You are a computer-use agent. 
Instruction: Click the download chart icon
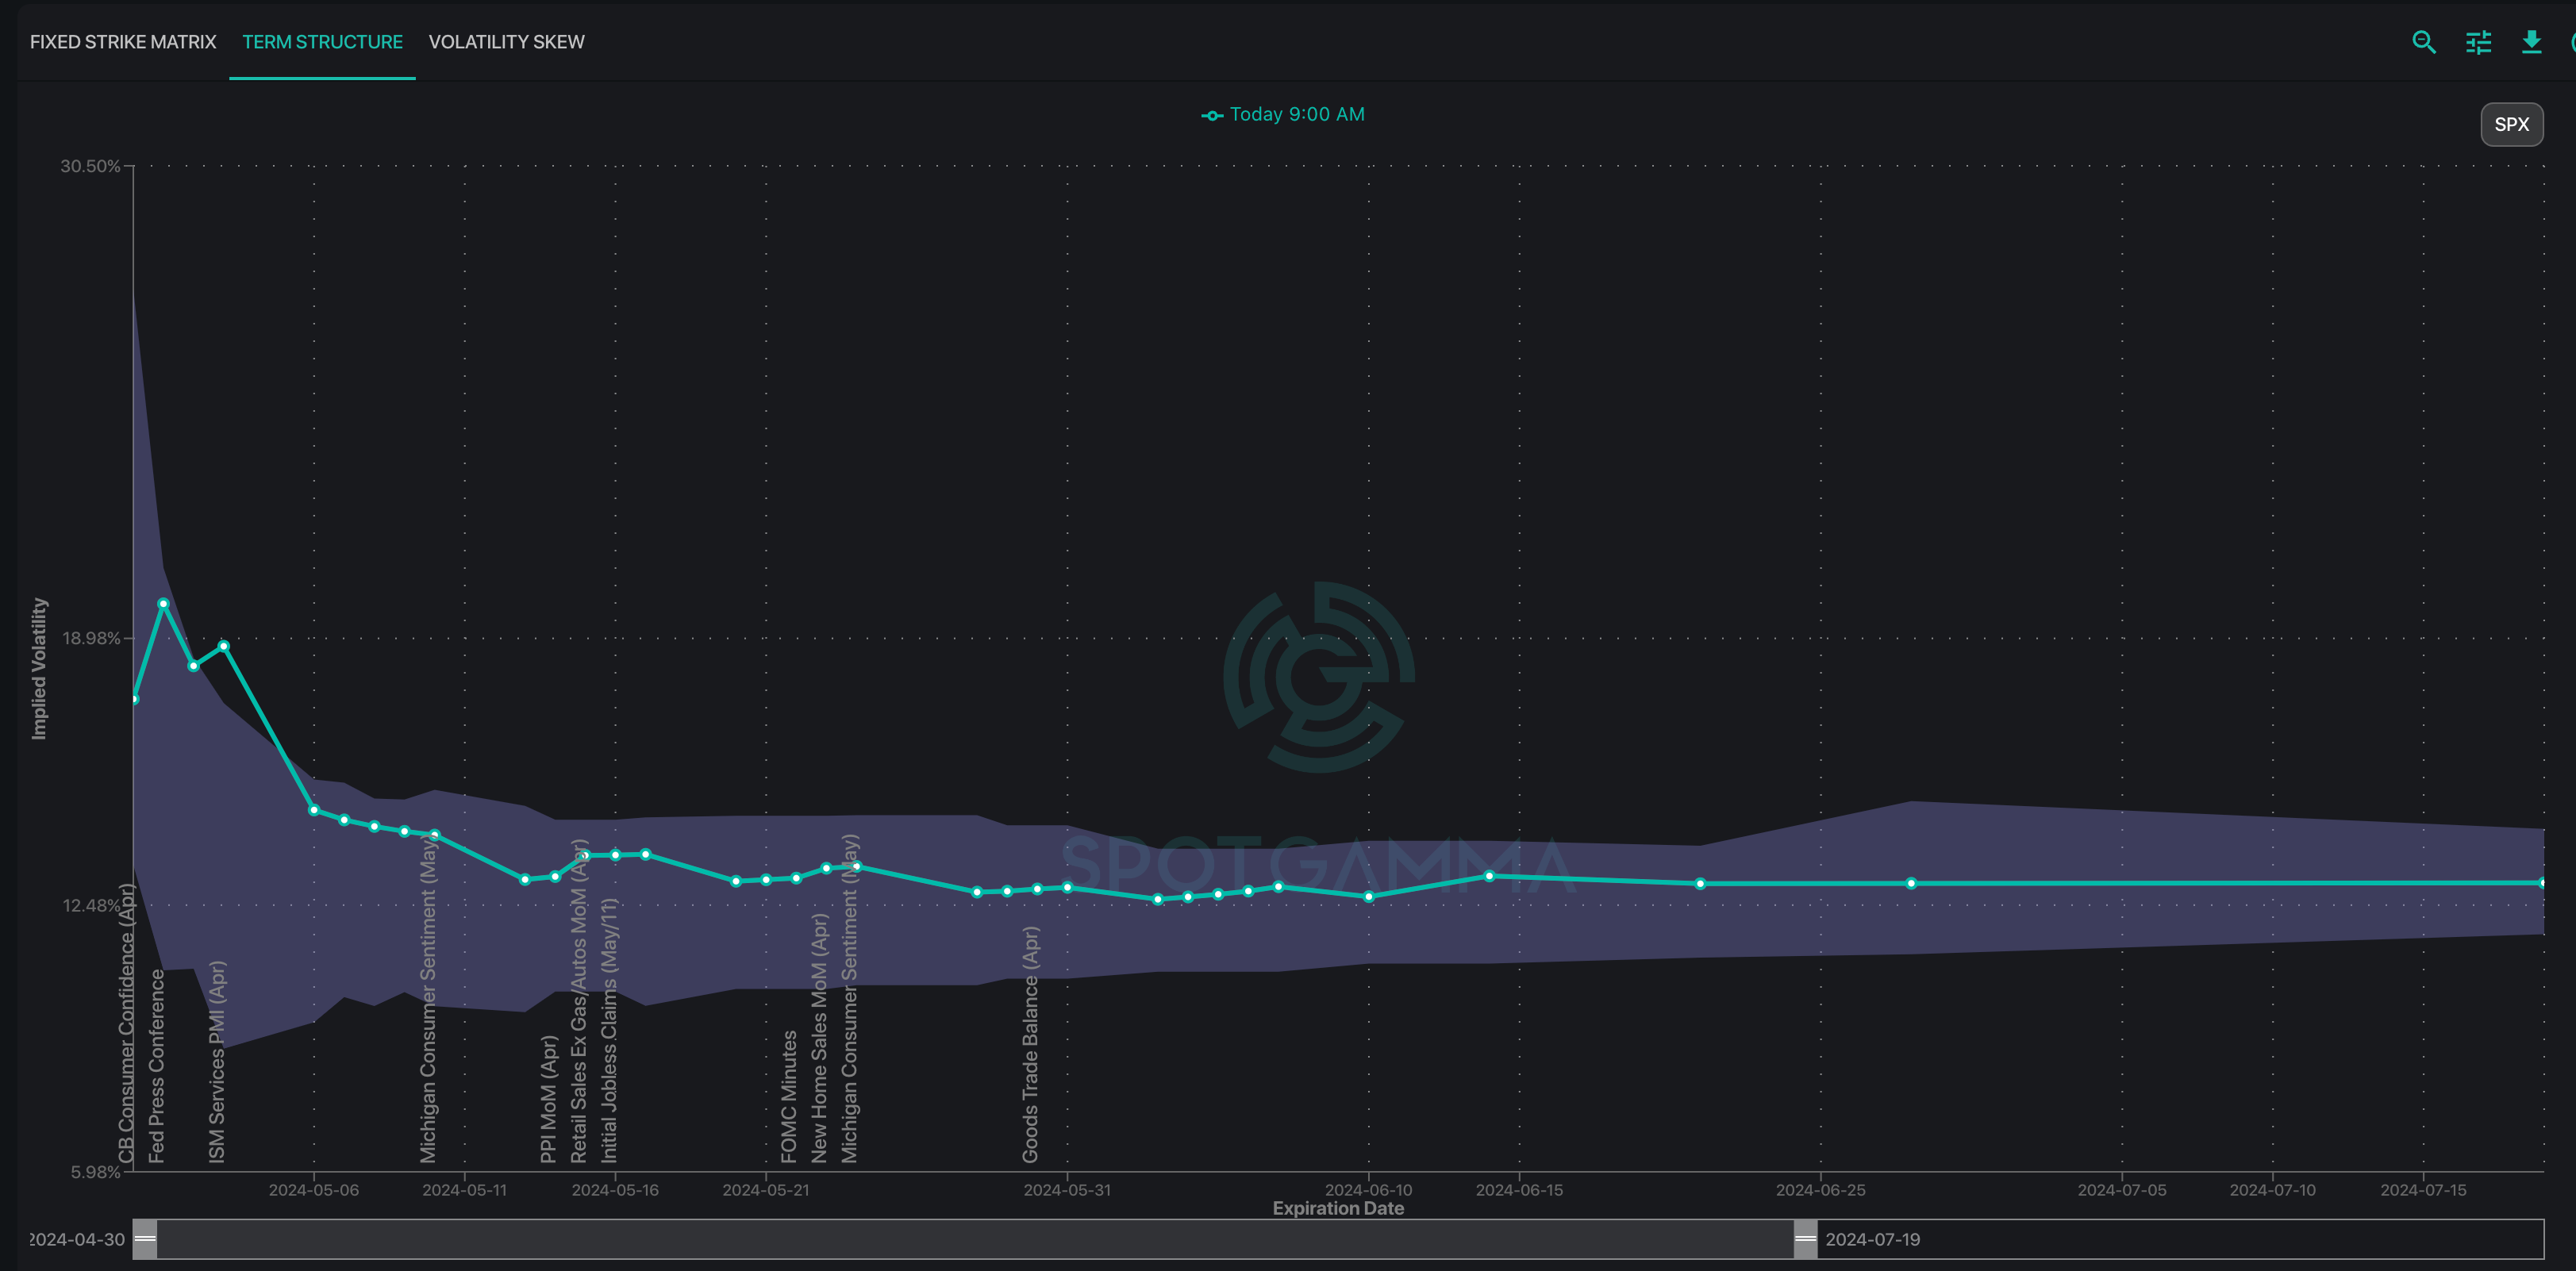pyautogui.click(x=2531, y=42)
